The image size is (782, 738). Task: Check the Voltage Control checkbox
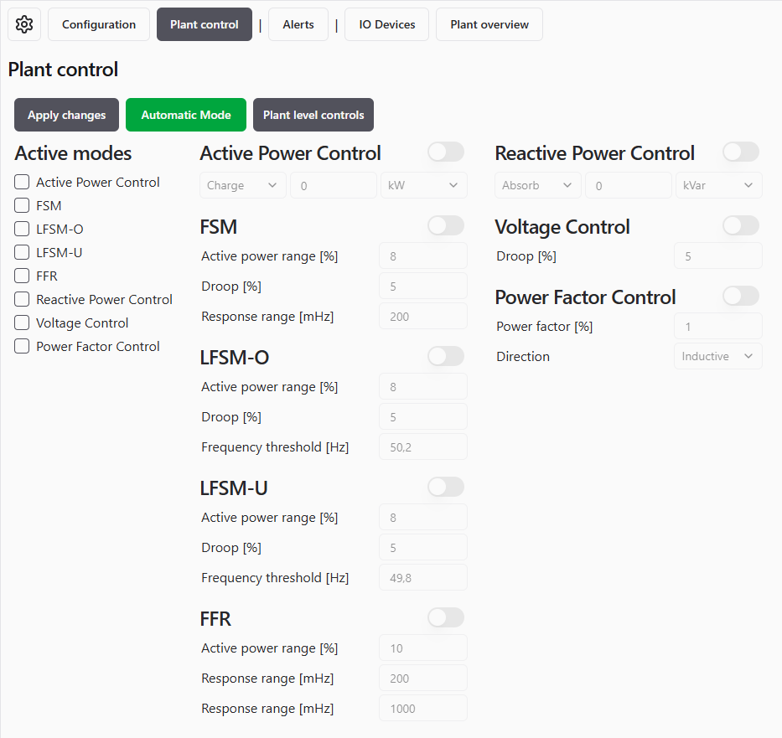22,323
